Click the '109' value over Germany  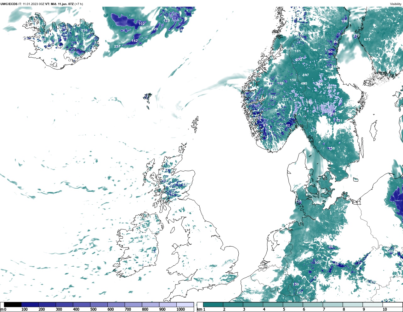click(x=318, y=263)
